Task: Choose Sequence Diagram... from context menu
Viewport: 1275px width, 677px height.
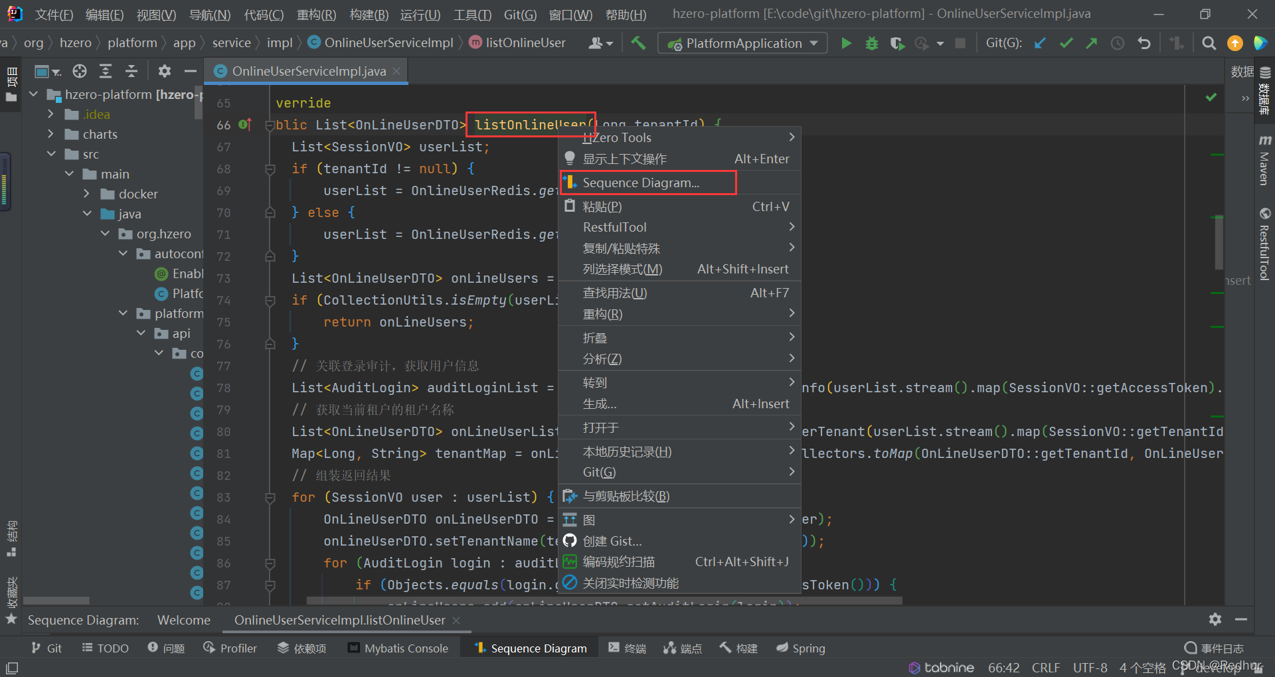Action: [679, 183]
